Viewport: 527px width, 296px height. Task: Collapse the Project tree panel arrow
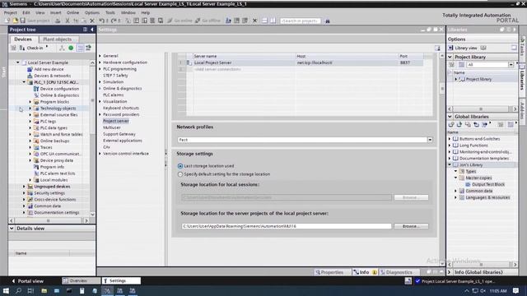click(91, 30)
